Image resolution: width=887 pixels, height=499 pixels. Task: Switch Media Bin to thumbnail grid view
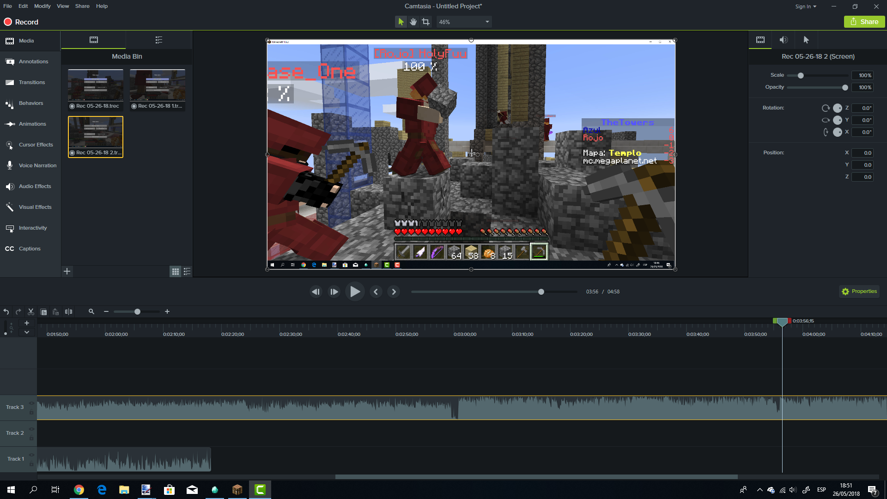[176, 272]
